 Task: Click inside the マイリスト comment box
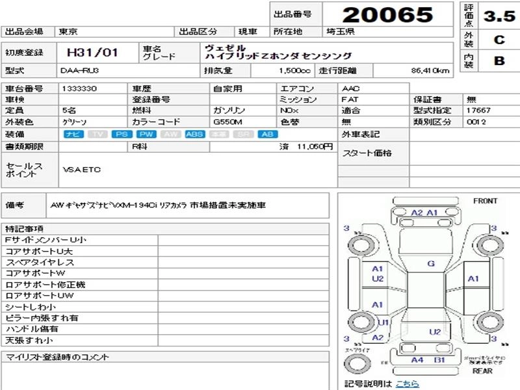tap(165, 376)
